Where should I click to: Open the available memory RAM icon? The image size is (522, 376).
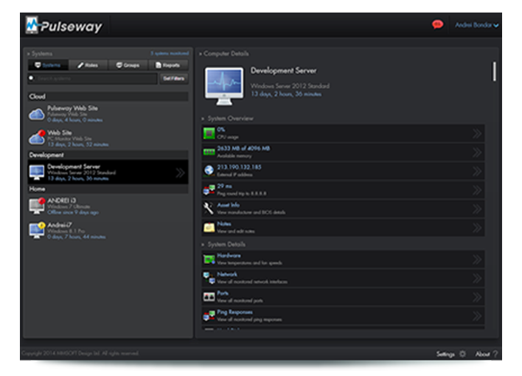(x=209, y=152)
